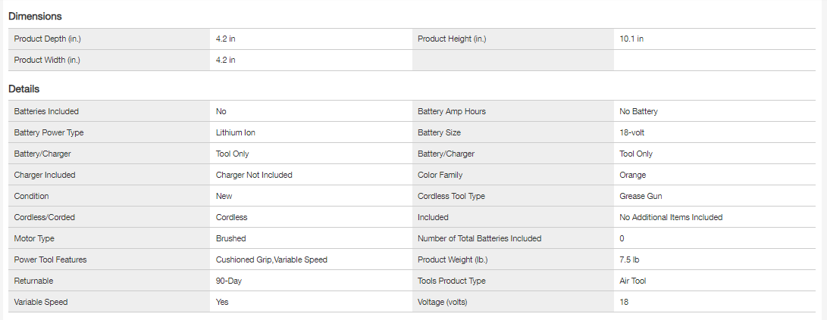The width and height of the screenshot is (827, 320).
Task: Click the 90-Day returnable value
Action: coord(229,281)
